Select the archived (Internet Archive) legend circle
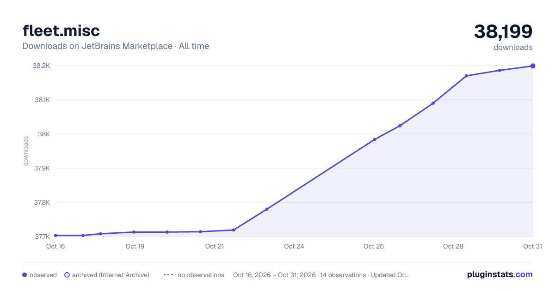 click(67, 275)
